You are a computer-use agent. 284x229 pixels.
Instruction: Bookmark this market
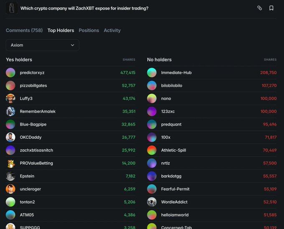[271, 8]
